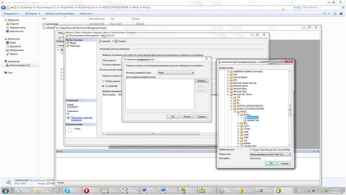Click the Имя файла input field
Viewport: 346px width, 195px height.
[x=270, y=159]
